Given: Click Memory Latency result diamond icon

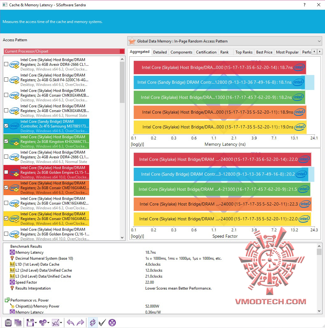Looking at the screenshot, I should 12,252.
